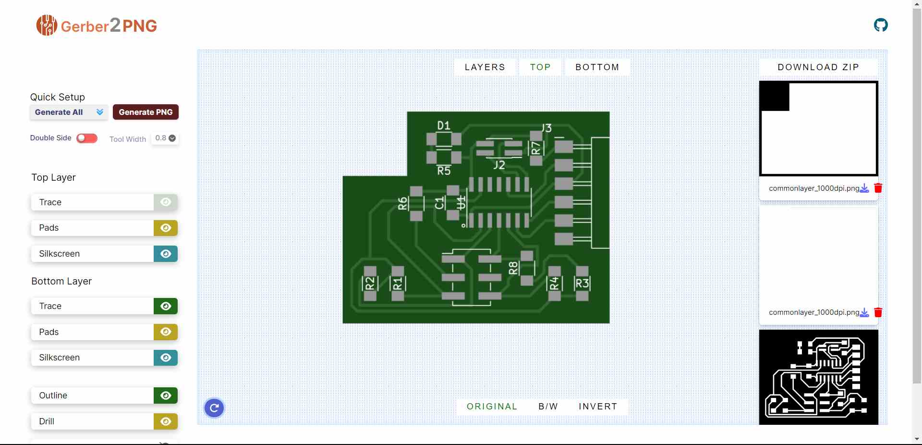The width and height of the screenshot is (922, 445).
Task: Click the Generate PNG button
Action: tap(146, 112)
